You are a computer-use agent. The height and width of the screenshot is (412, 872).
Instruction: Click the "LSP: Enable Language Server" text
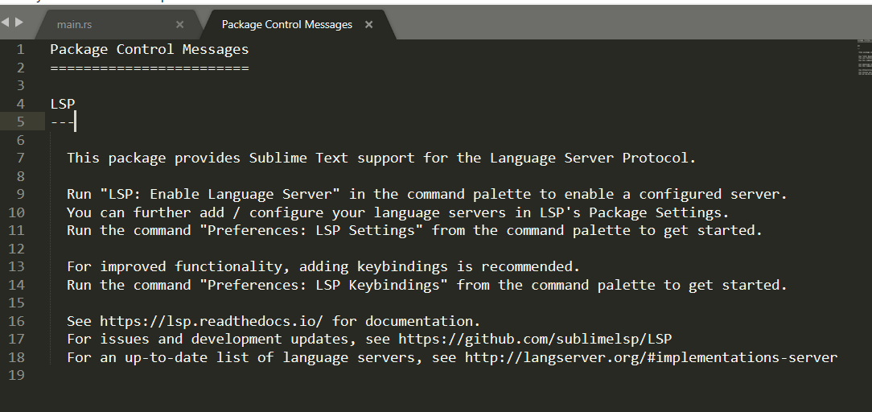click(220, 194)
